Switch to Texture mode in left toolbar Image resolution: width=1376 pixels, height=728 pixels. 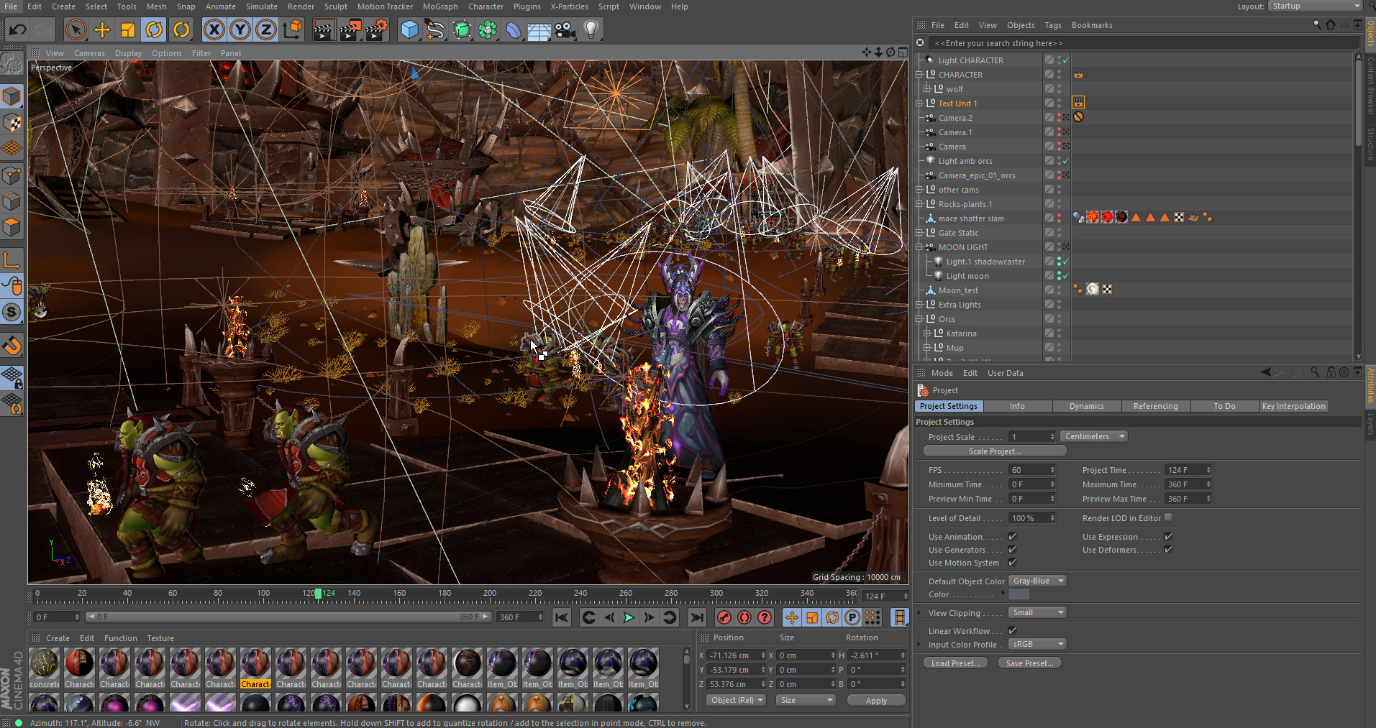12,123
